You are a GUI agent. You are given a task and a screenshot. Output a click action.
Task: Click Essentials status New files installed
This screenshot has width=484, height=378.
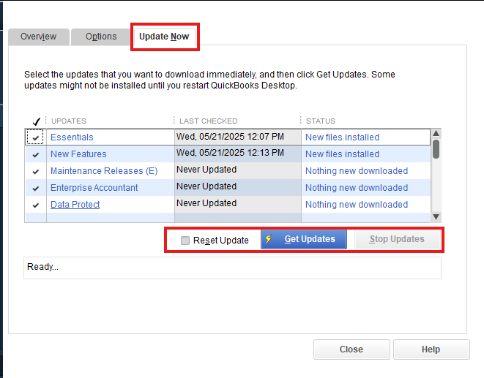pyautogui.click(x=343, y=137)
